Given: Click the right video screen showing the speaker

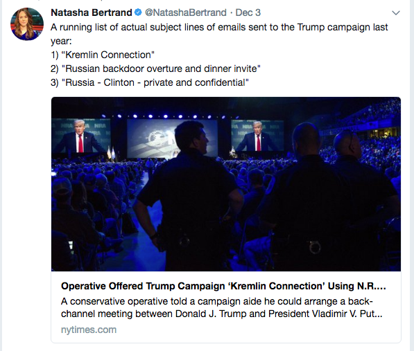Looking at the screenshot, I should 257,136.
